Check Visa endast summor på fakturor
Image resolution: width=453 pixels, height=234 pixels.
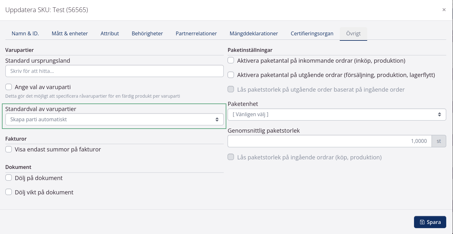pyautogui.click(x=9, y=149)
